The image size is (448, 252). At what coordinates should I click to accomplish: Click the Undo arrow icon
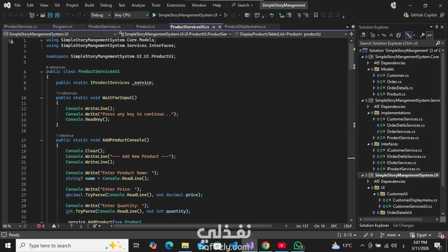coord(67,15)
